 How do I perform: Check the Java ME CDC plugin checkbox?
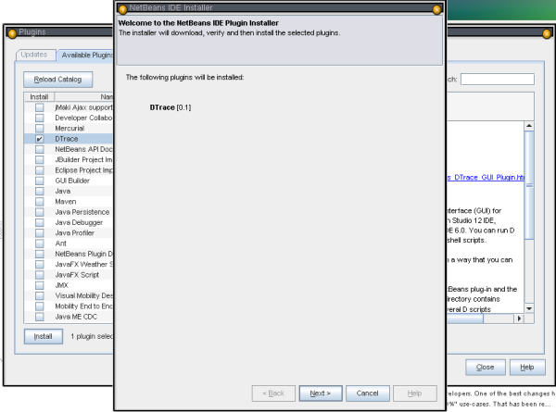coord(39,317)
